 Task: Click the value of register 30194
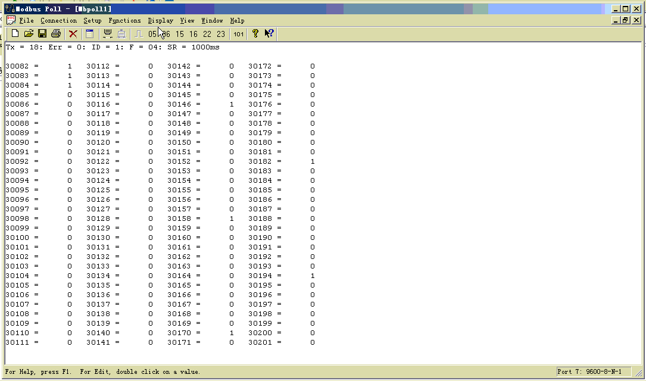coord(312,276)
